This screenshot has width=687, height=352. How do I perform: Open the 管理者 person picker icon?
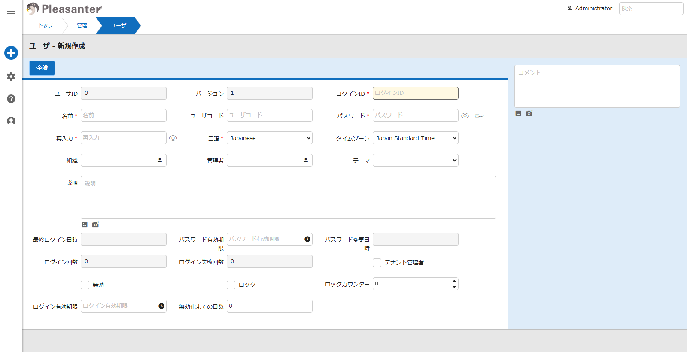click(306, 160)
